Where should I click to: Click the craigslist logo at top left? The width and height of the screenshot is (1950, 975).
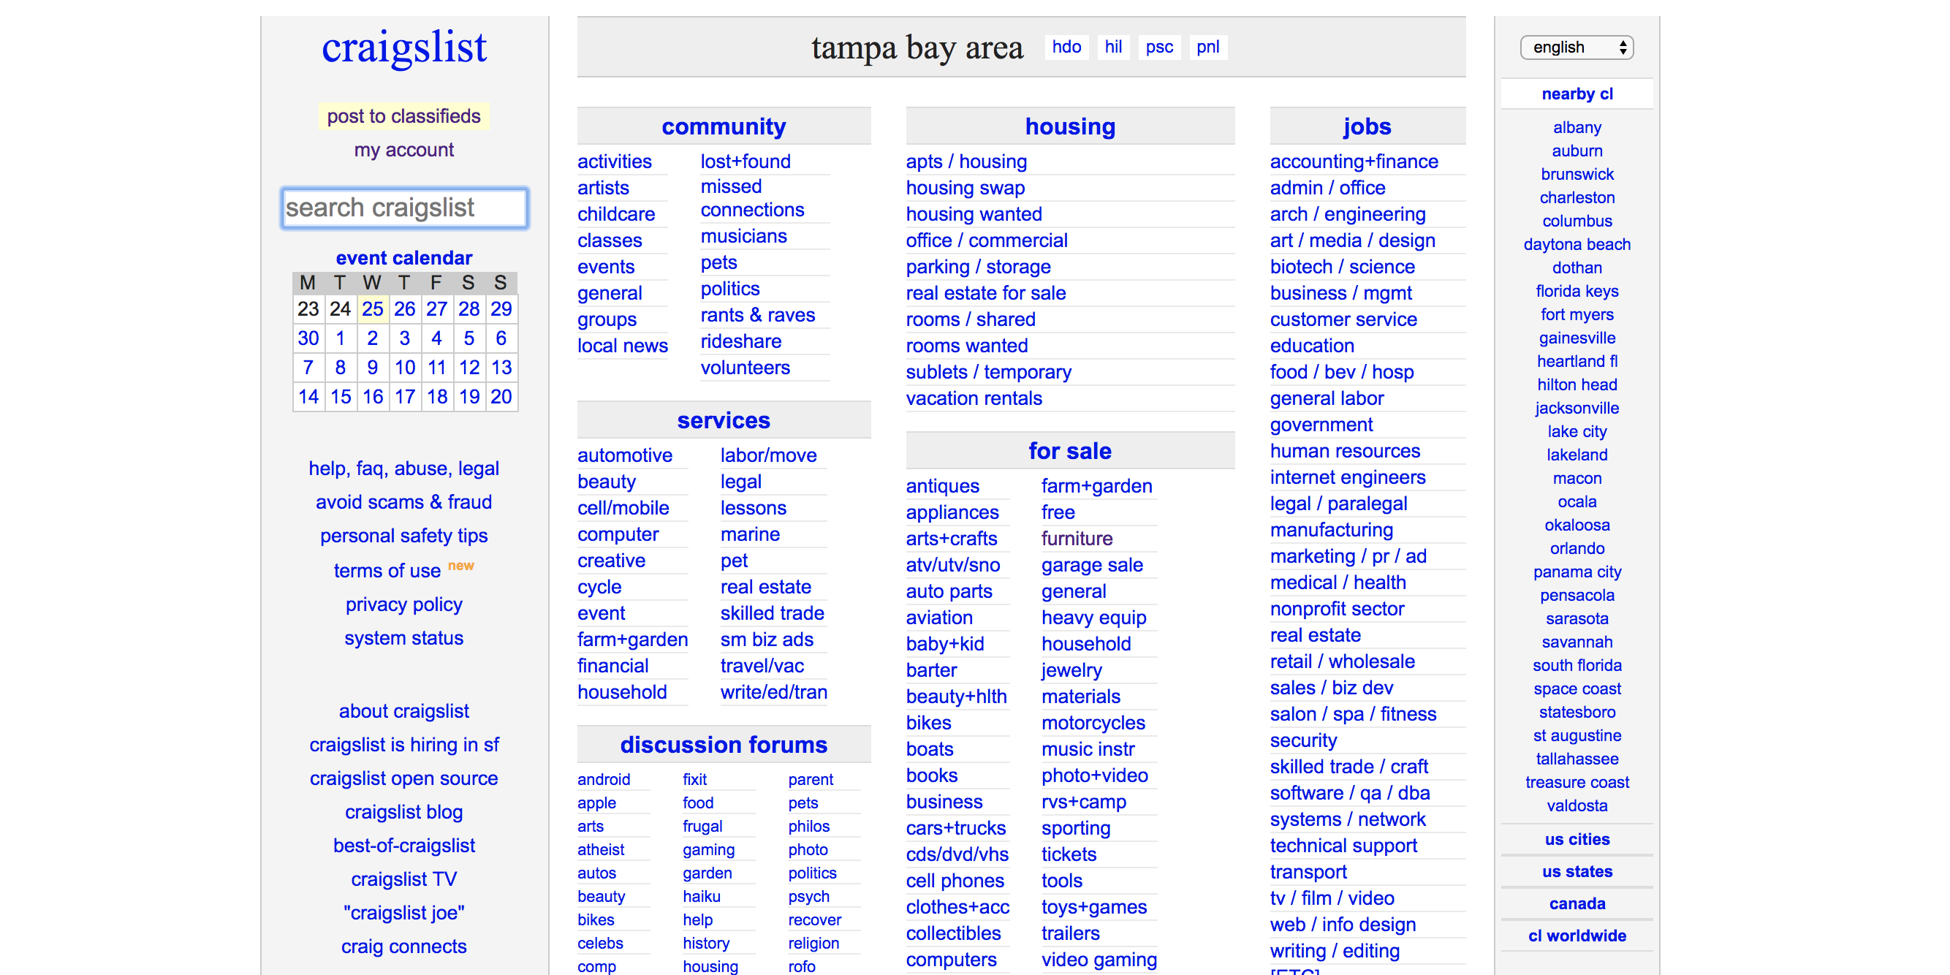click(x=404, y=48)
